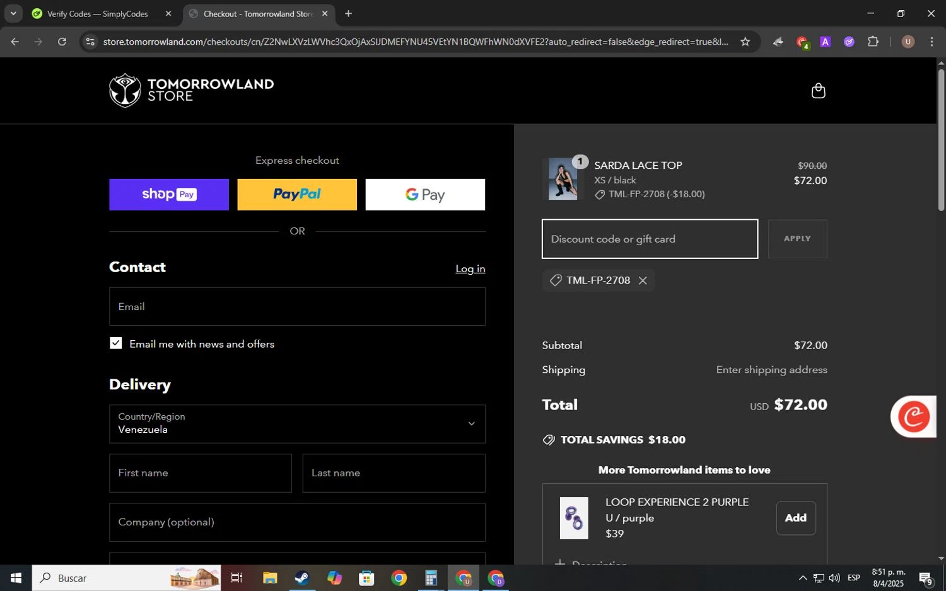Image resolution: width=946 pixels, height=591 pixels.
Task: Click the Loop Experience 2 Purple thumbnail
Action: pos(574,518)
